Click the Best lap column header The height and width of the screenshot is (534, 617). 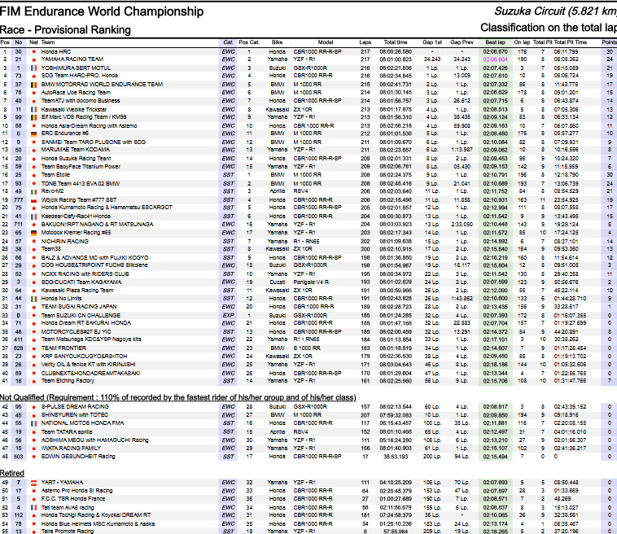[x=496, y=42]
